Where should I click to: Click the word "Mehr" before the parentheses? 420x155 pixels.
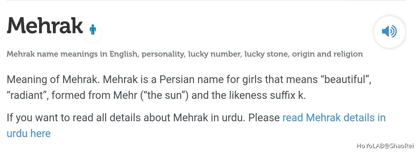click(x=125, y=95)
